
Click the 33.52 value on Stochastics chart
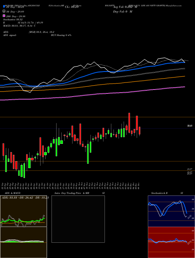pos(189,217)
